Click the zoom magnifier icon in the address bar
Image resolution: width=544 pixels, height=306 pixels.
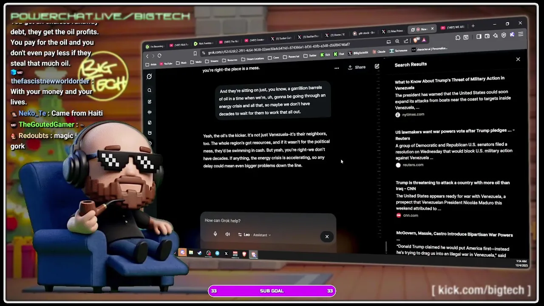coord(397,41)
